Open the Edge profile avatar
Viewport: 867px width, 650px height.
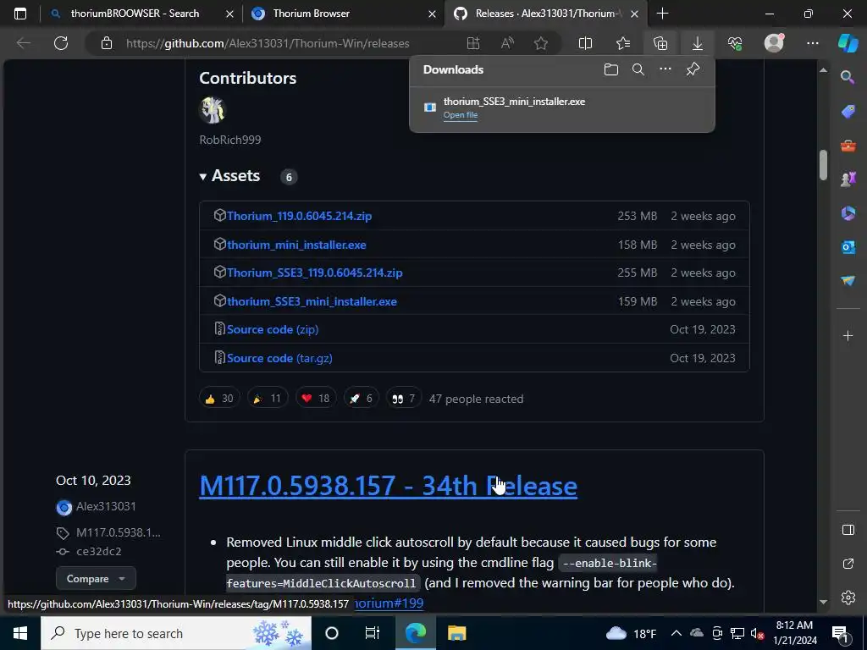[774, 42]
